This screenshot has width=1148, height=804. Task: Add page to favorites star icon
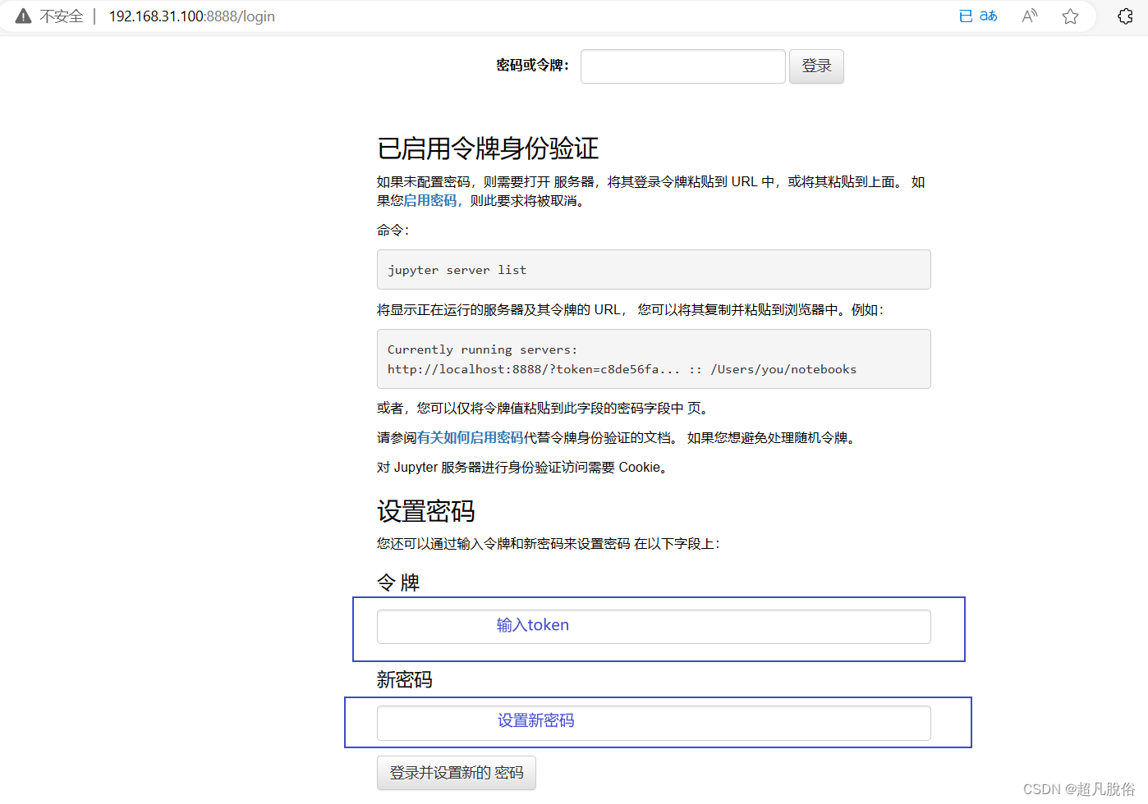click(1070, 16)
